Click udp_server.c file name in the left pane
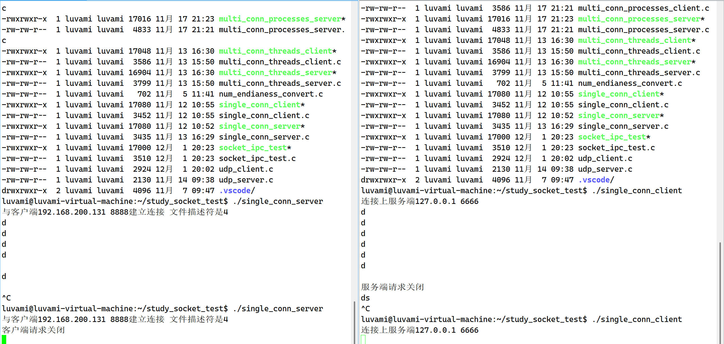 click(x=246, y=180)
